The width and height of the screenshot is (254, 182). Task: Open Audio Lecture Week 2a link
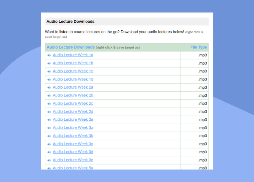pyautogui.click(x=73, y=87)
